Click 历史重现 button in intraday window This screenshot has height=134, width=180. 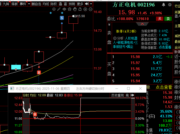pos(117,95)
